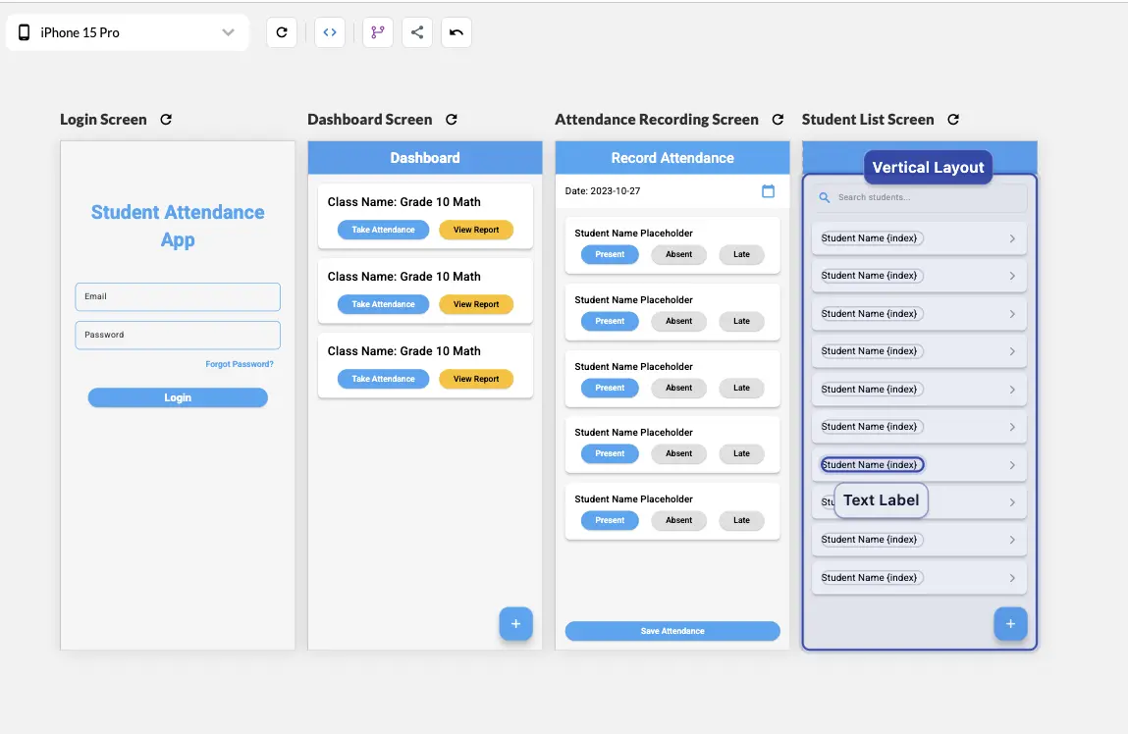The image size is (1128, 734).
Task: Click the chevron on the bottom student row
Action: 1012,578
